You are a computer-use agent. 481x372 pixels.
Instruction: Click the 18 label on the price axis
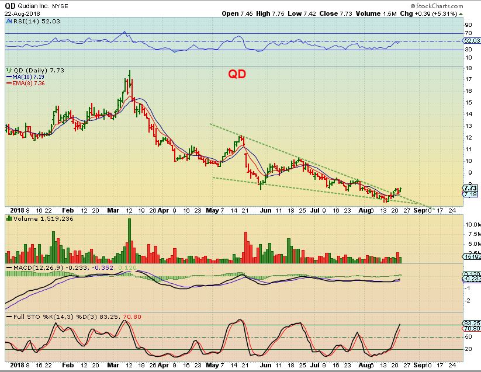click(x=468, y=68)
